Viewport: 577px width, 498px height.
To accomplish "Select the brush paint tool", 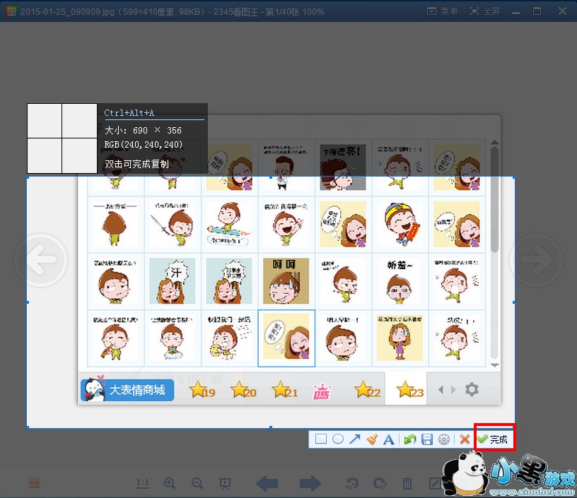I will click(372, 439).
